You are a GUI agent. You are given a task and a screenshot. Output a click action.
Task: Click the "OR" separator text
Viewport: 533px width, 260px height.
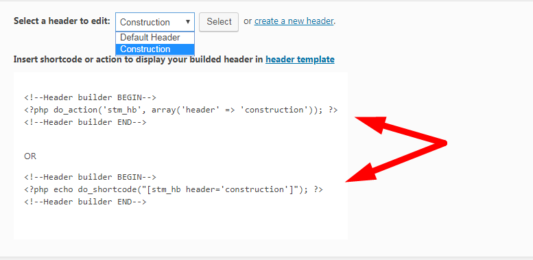coord(30,156)
